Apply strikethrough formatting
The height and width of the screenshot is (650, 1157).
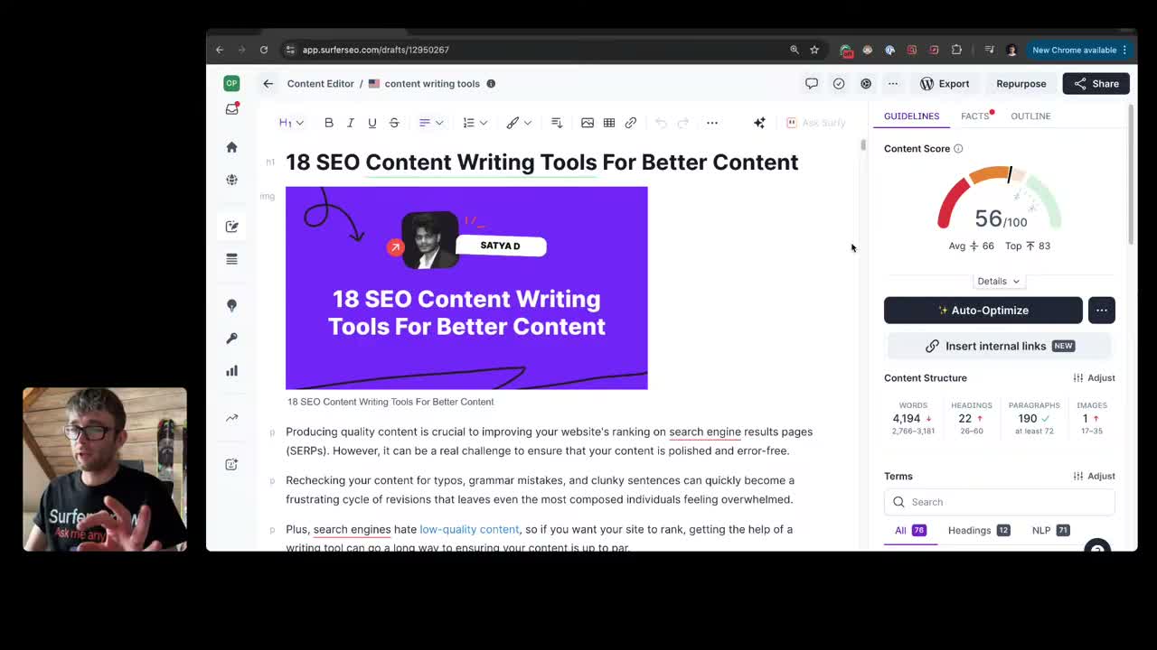point(394,123)
